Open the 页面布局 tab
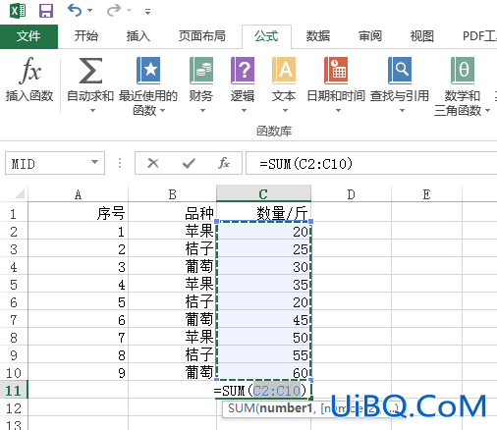This screenshot has width=497, height=430. point(202,36)
